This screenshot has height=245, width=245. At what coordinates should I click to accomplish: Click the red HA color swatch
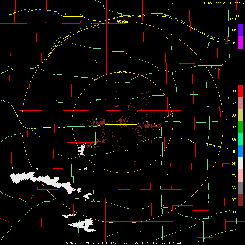click(x=240, y=91)
